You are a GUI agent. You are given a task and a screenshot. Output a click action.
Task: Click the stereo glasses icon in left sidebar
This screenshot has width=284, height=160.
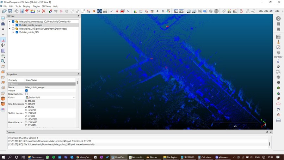3,109
